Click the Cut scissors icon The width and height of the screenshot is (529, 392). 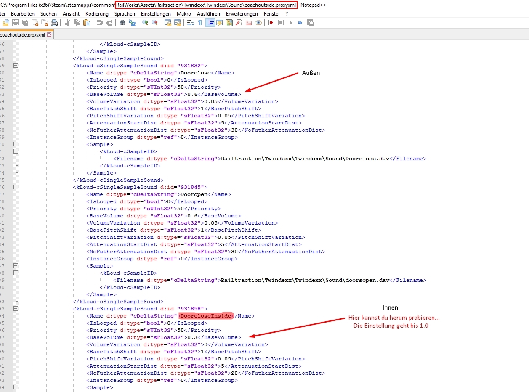(x=67, y=23)
